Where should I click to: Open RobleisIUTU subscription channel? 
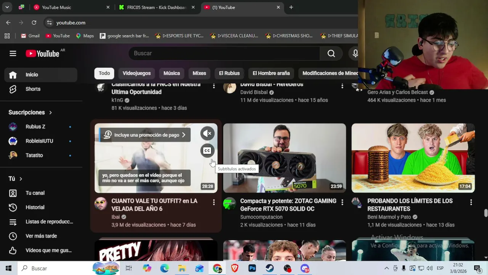(41, 141)
